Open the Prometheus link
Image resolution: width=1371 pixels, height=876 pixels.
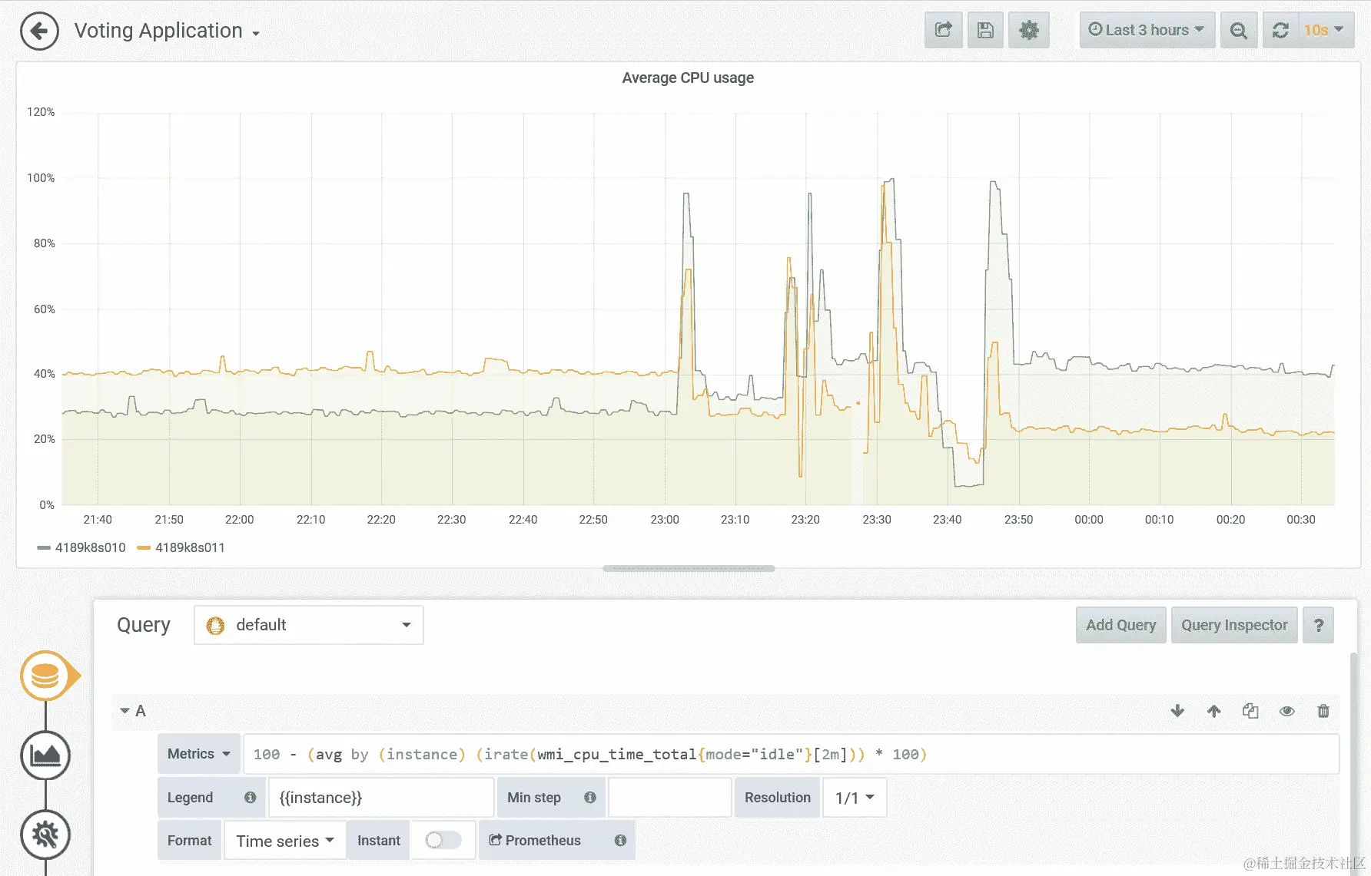tap(535, 841)
